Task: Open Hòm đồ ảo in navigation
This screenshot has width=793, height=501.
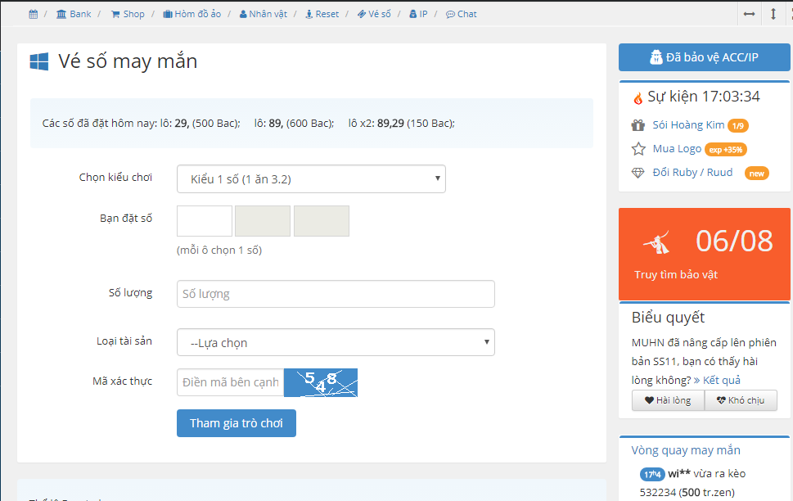Action: point(191,14)
